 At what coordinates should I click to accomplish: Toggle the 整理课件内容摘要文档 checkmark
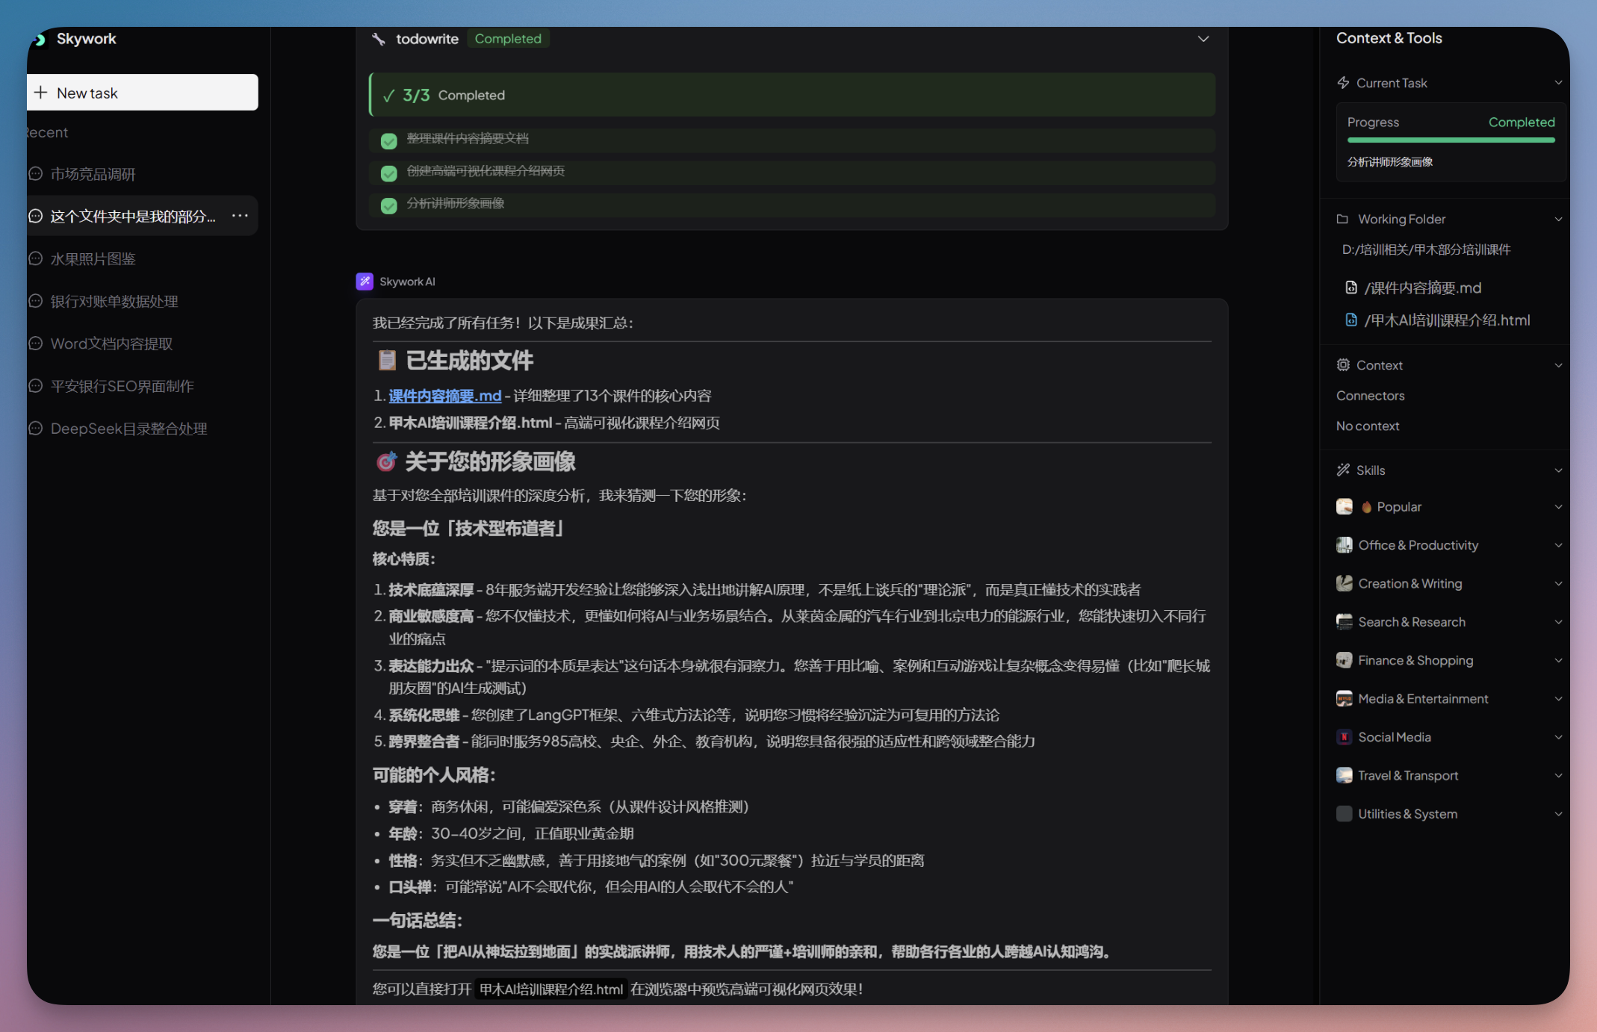(388, 140)
